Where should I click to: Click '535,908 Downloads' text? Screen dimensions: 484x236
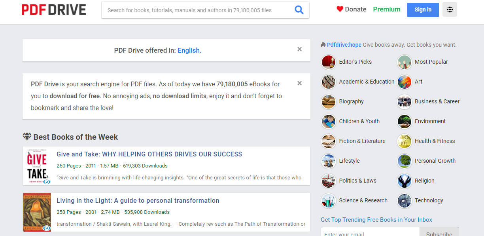point(147,212)
